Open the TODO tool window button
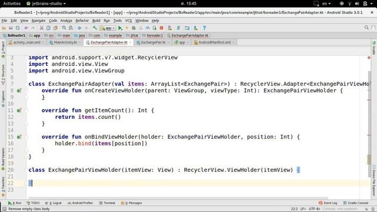The image size is (377, 212). pos(33,203)
